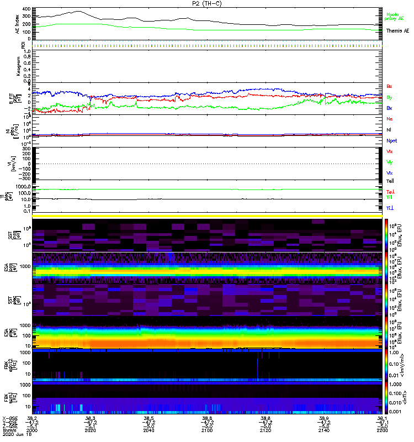Click the '2120' time tick label

coord(266,430)
